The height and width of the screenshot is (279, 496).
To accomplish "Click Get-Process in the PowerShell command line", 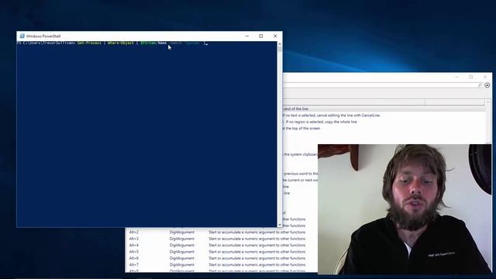I will 89,43.
